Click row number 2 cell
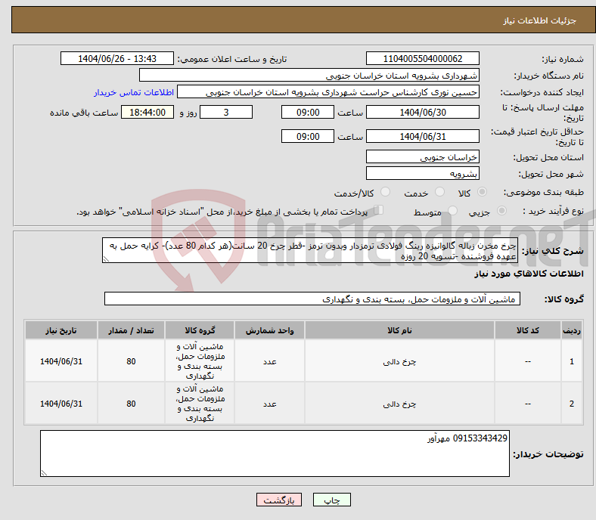 [x=572, y=404]
